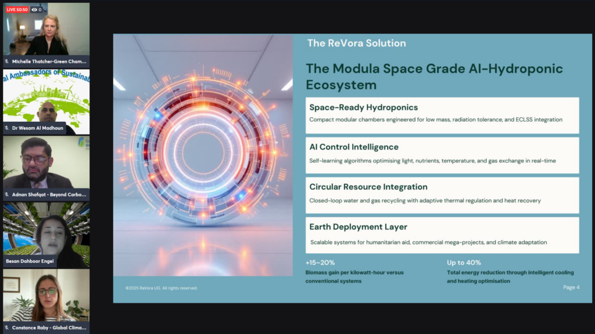Click the "Up to 40%" energy statistic
595x334 pixels.
pos(464,263)
